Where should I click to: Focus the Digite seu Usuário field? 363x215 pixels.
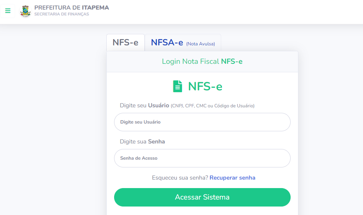[202, 122]
